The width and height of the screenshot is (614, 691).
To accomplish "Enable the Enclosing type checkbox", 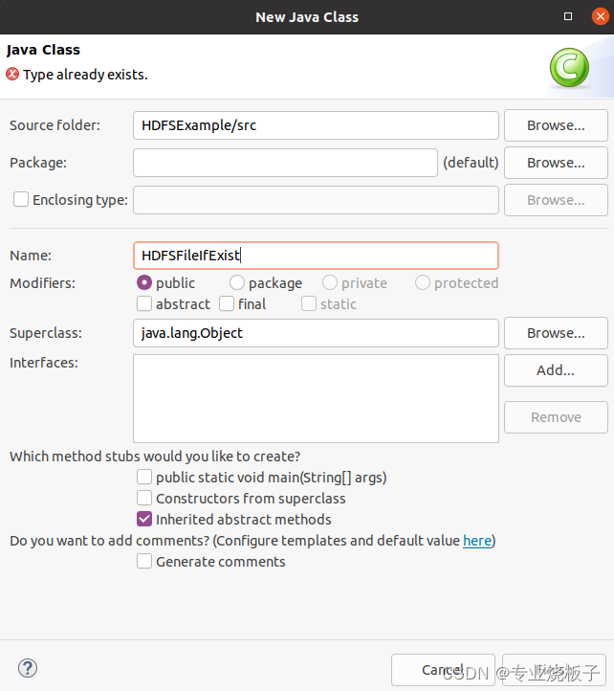I will [21, 200].
